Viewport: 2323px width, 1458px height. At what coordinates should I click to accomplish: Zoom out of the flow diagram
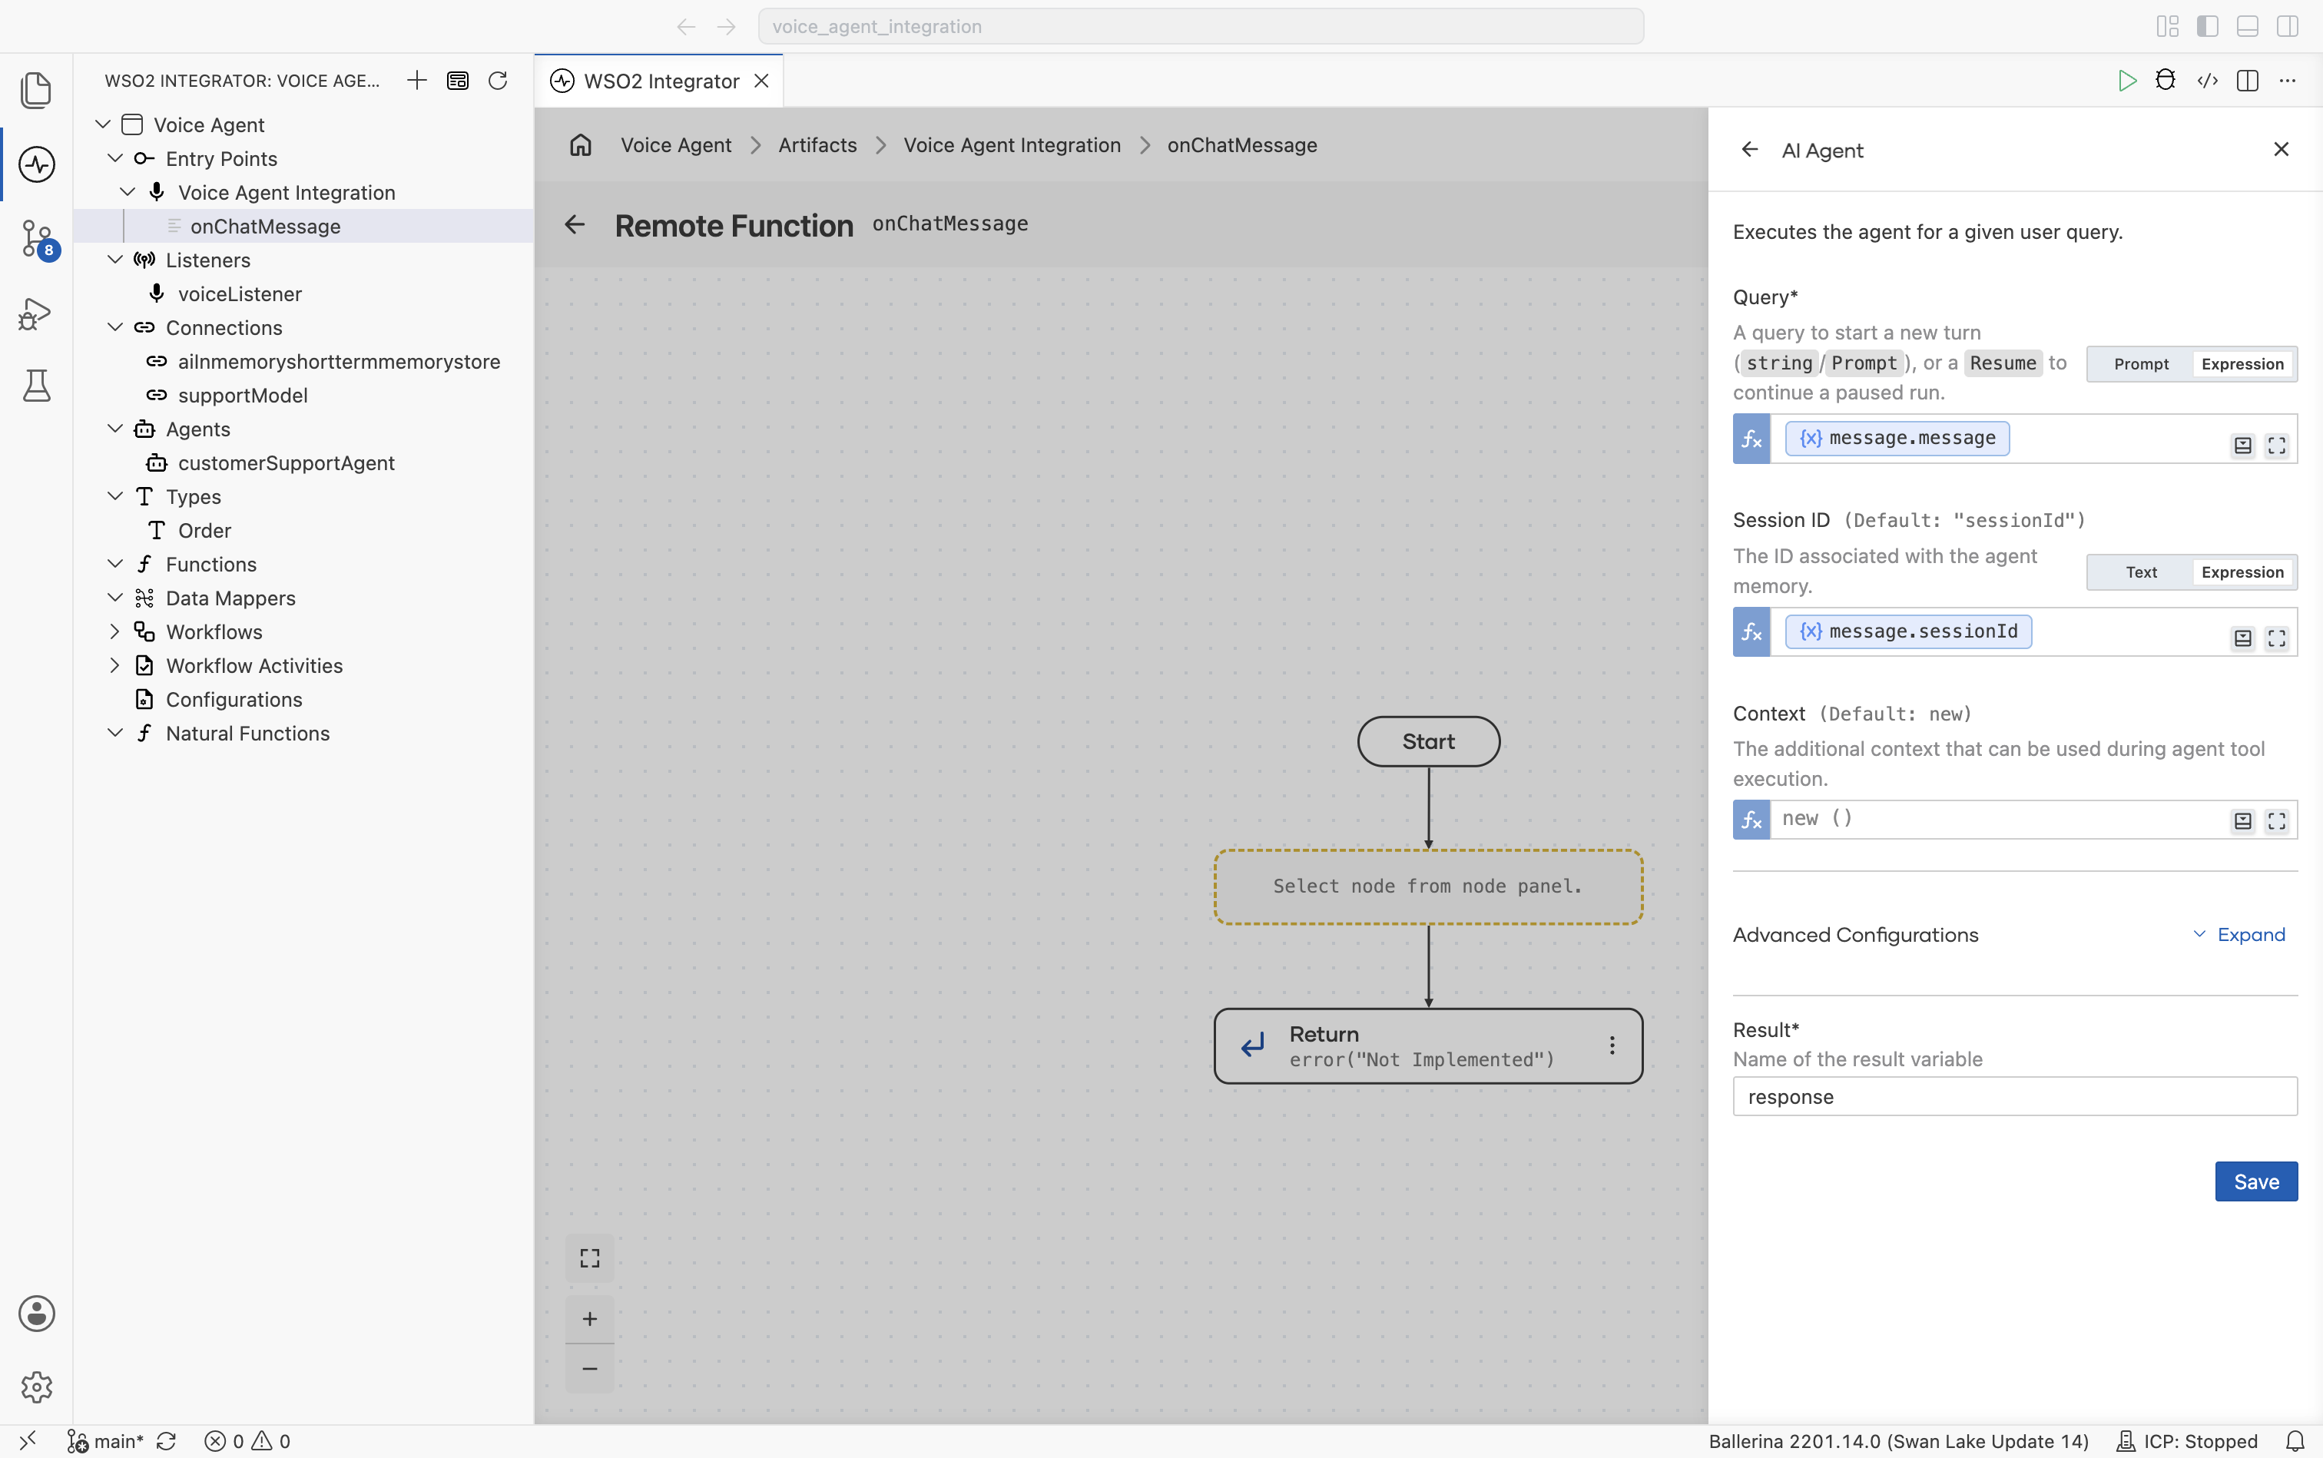[x=590, y=1368]
